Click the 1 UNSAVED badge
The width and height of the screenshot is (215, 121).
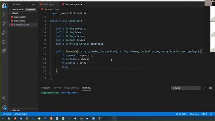(x=31, y=9)
